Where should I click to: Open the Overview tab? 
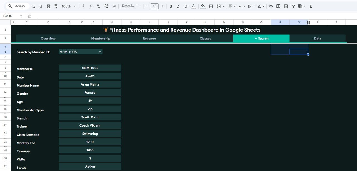coord(48,38)
